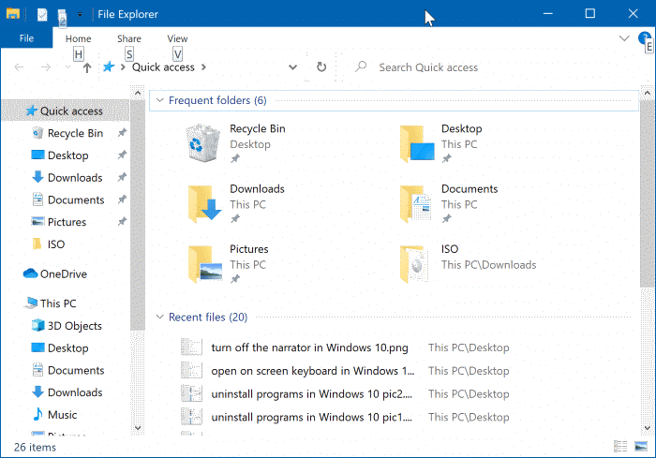656x458 pixels.
Task: Open the address bar history dropdown
Action: click(292, 66)
